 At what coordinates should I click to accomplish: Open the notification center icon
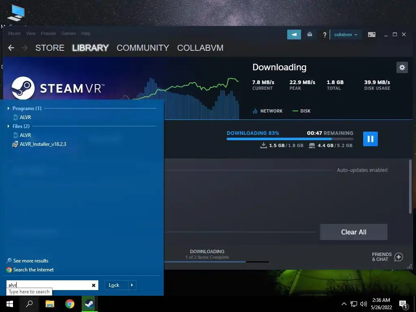point(403,304)
